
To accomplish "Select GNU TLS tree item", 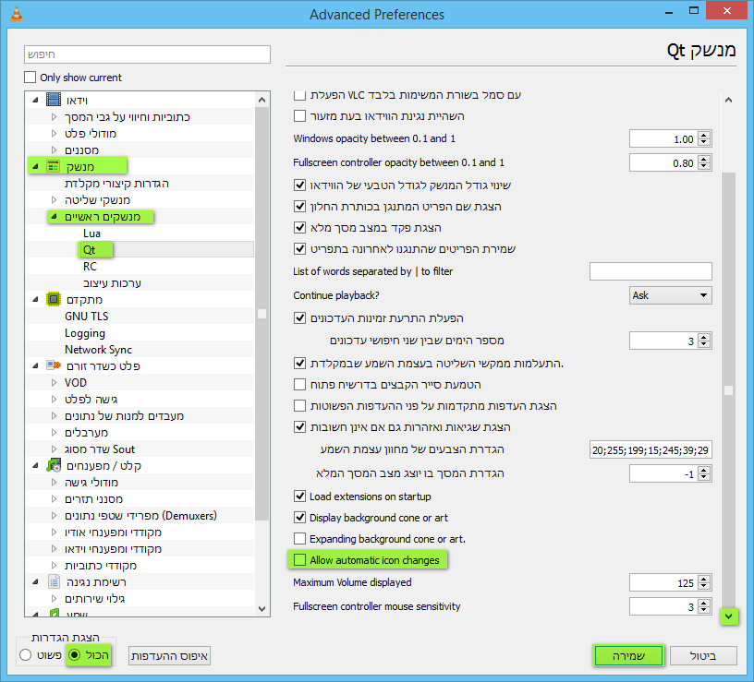I will pyautogui.click(x=87, y=316).
